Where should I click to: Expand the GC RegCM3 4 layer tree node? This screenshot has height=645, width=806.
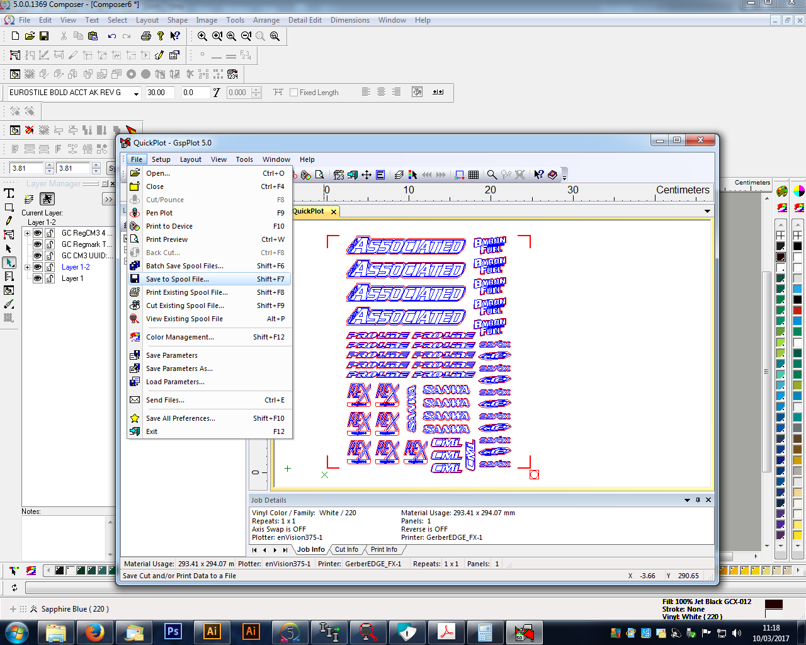(27, 233)
